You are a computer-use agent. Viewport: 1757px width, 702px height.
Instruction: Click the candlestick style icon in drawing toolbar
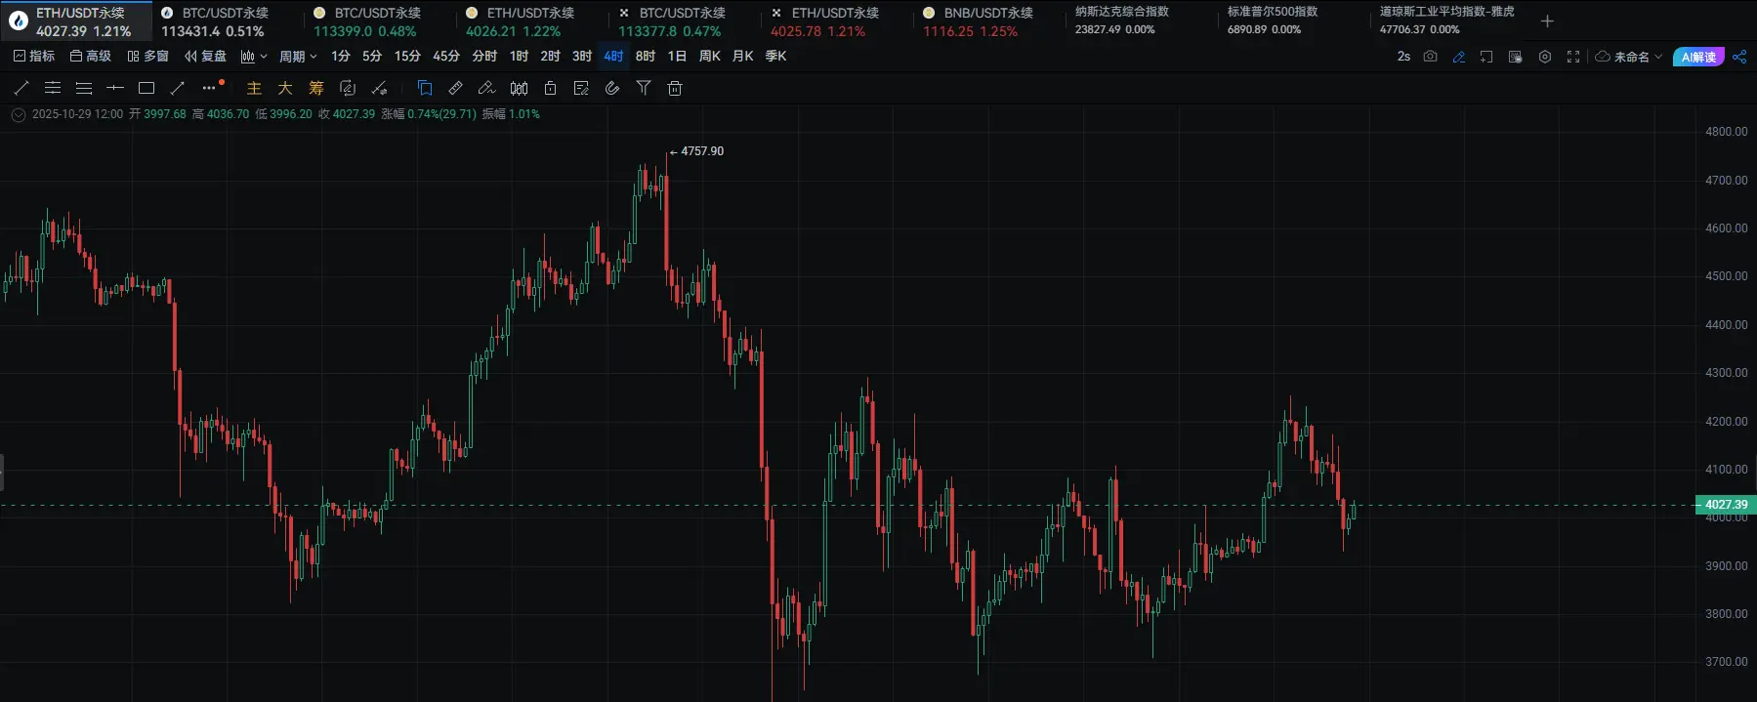pyautogui.click(x=520, y=88)
